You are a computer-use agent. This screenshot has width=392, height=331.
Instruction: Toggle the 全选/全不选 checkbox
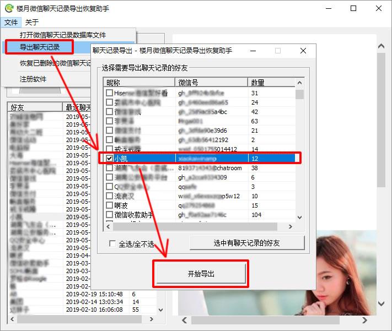[112, 243]
